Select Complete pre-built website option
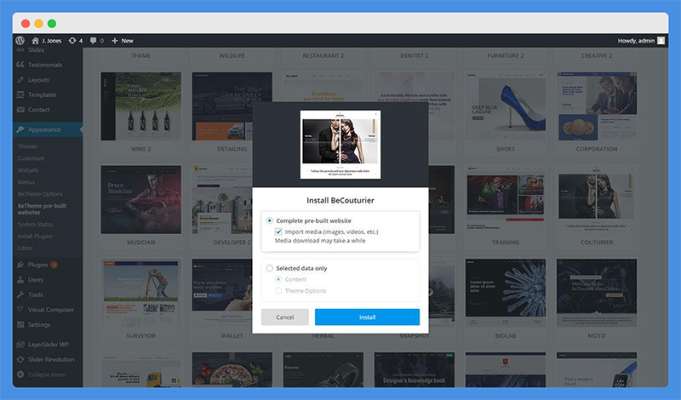 [269, 220]
